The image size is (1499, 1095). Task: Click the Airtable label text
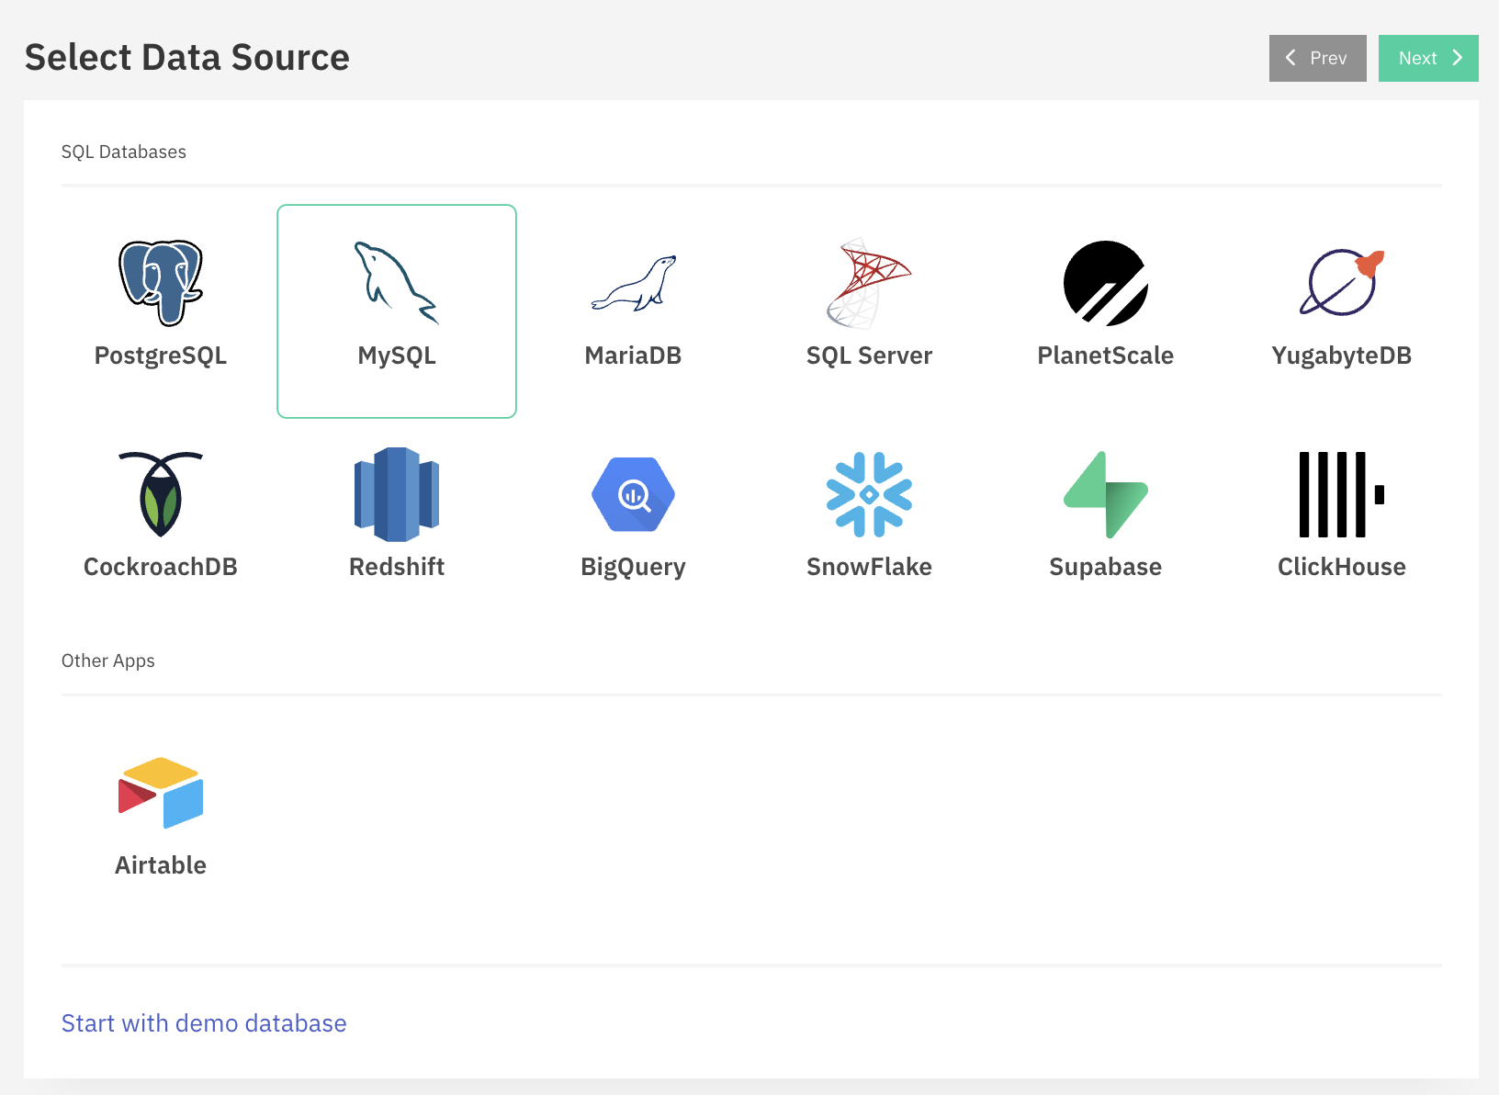[x=161, y=865]
